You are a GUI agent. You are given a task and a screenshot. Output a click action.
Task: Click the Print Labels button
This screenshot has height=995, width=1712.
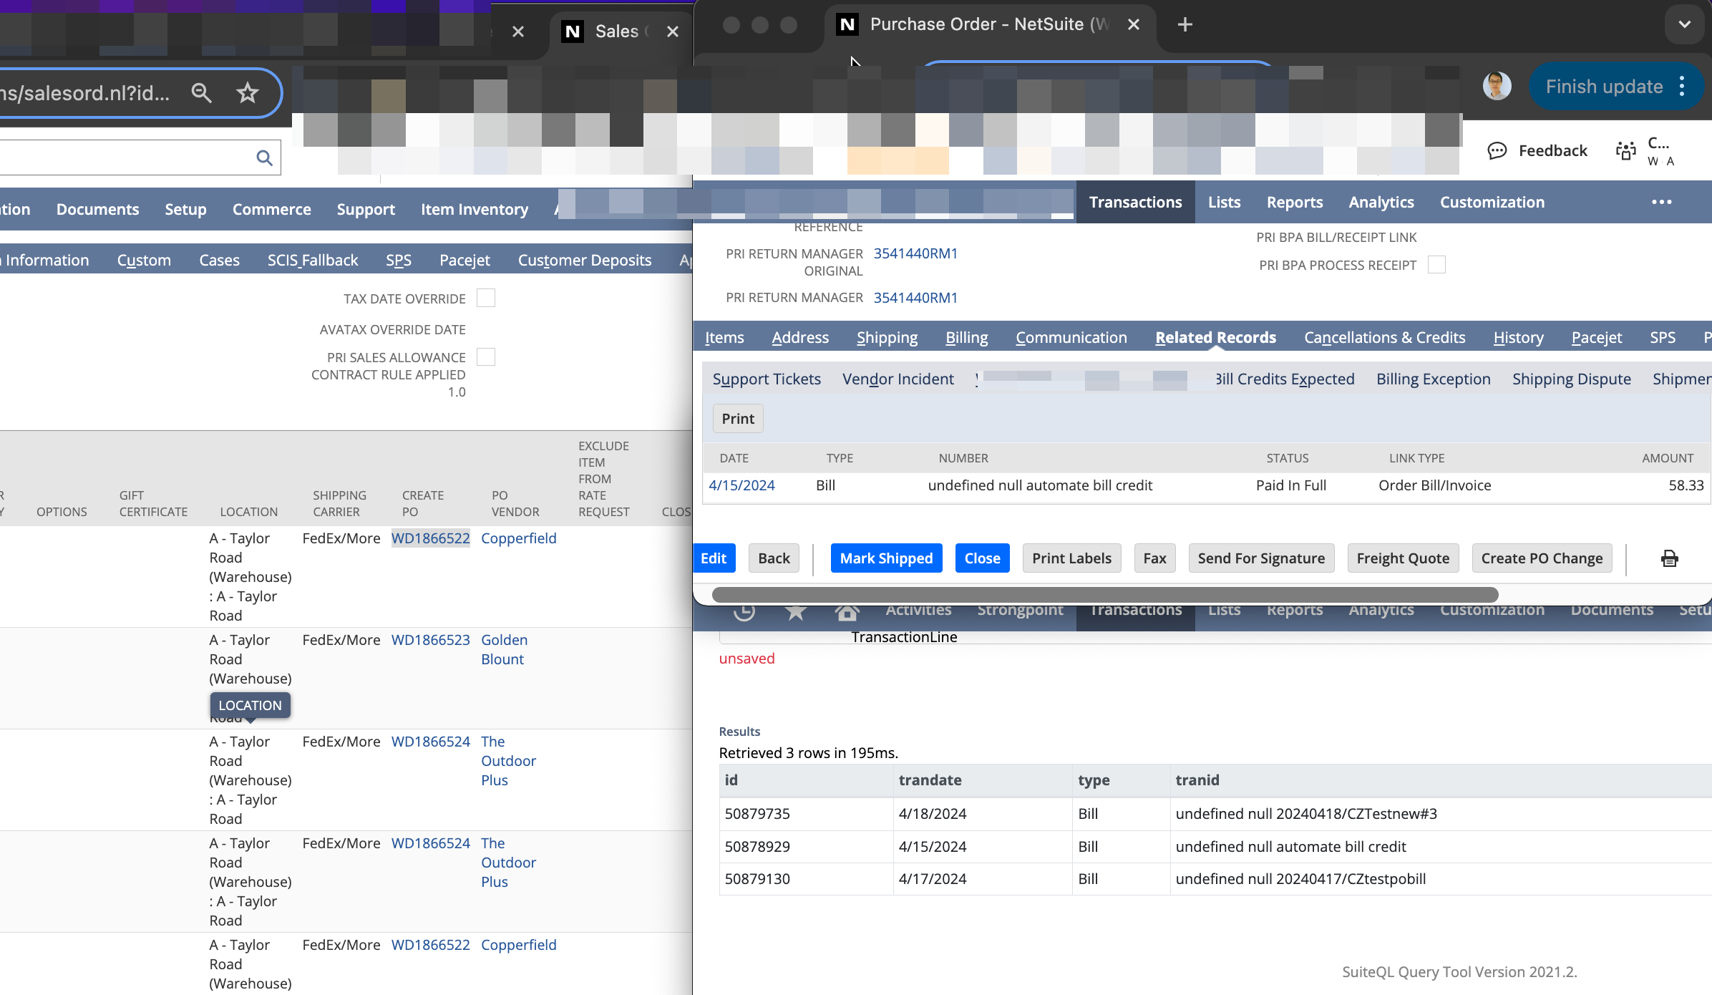click(1072, 558)
